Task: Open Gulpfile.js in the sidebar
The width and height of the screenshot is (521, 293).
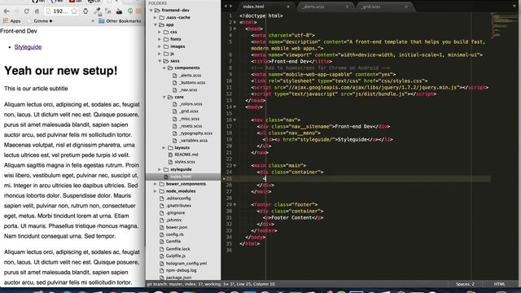Action: [x=176, y=256]
